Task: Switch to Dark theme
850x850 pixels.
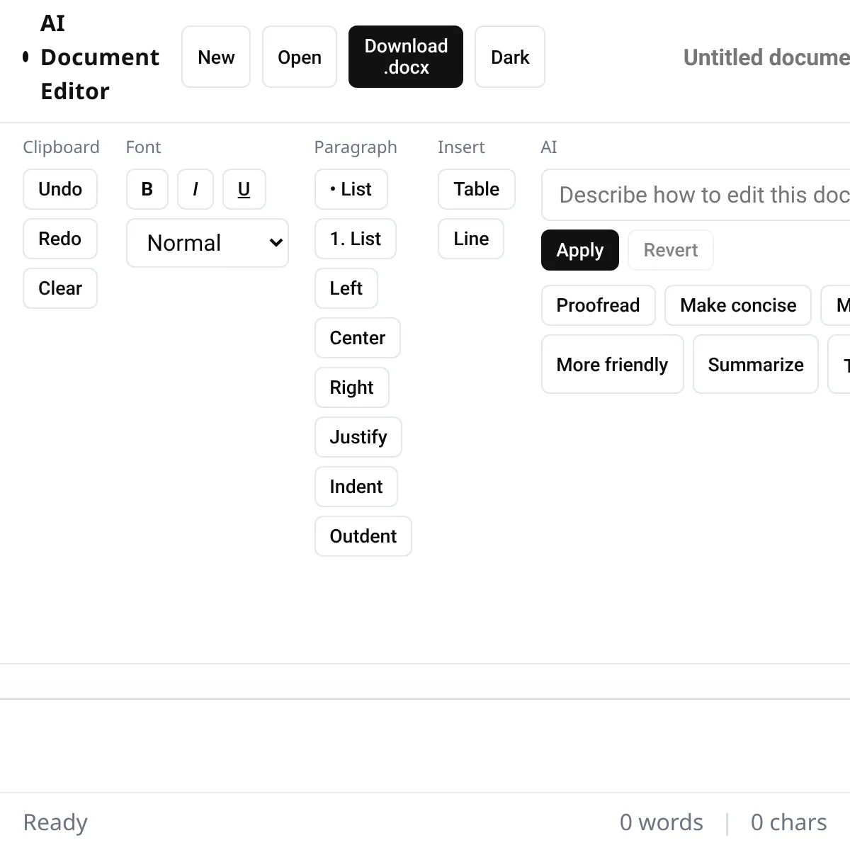Action: 510,57
